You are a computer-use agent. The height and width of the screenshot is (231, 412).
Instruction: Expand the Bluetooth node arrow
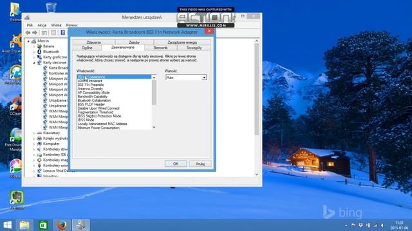34,52
